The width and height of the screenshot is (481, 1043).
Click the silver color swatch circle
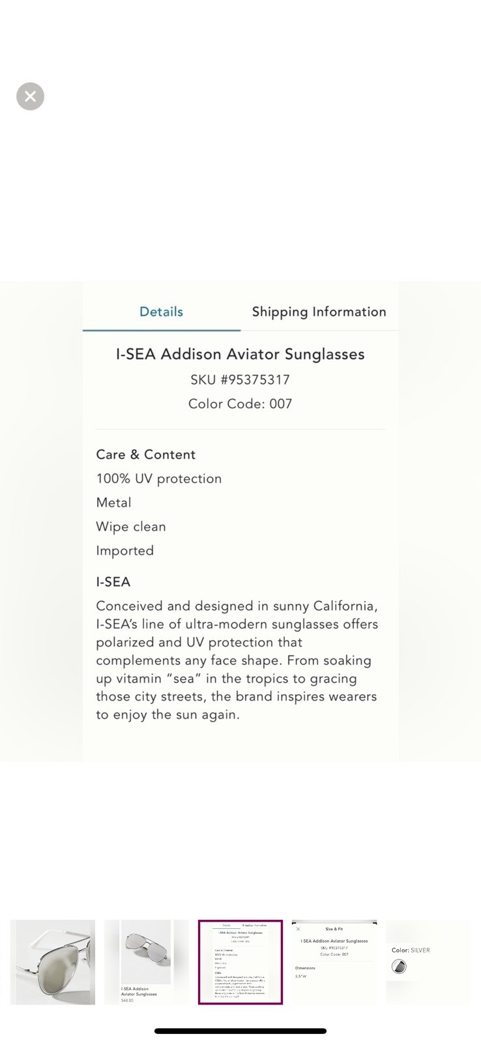tap(399, 967)
